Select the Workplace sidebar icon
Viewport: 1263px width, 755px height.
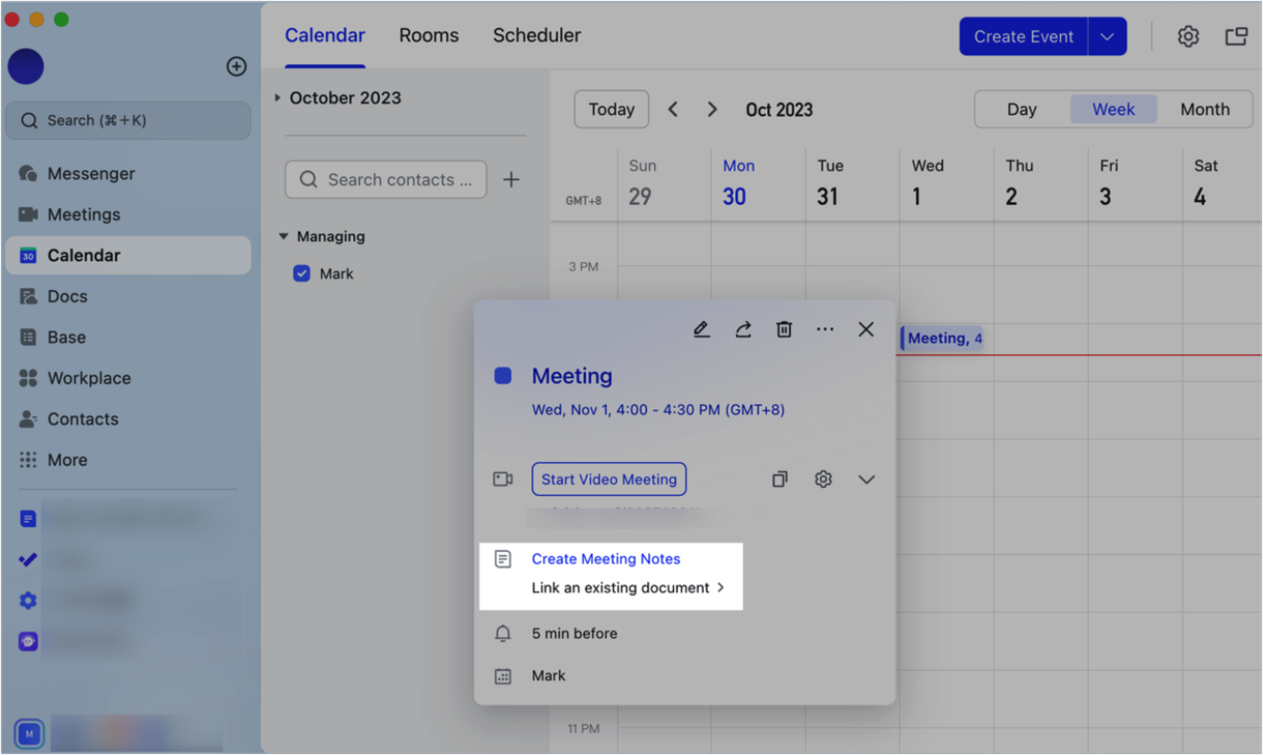pyautogui.click(x=89, y=378)
